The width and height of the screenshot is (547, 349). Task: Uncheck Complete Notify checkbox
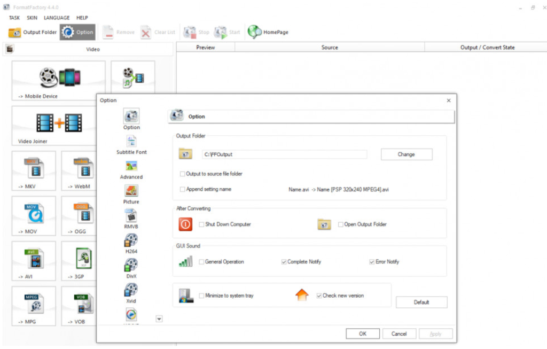click(x=284, y=262)
